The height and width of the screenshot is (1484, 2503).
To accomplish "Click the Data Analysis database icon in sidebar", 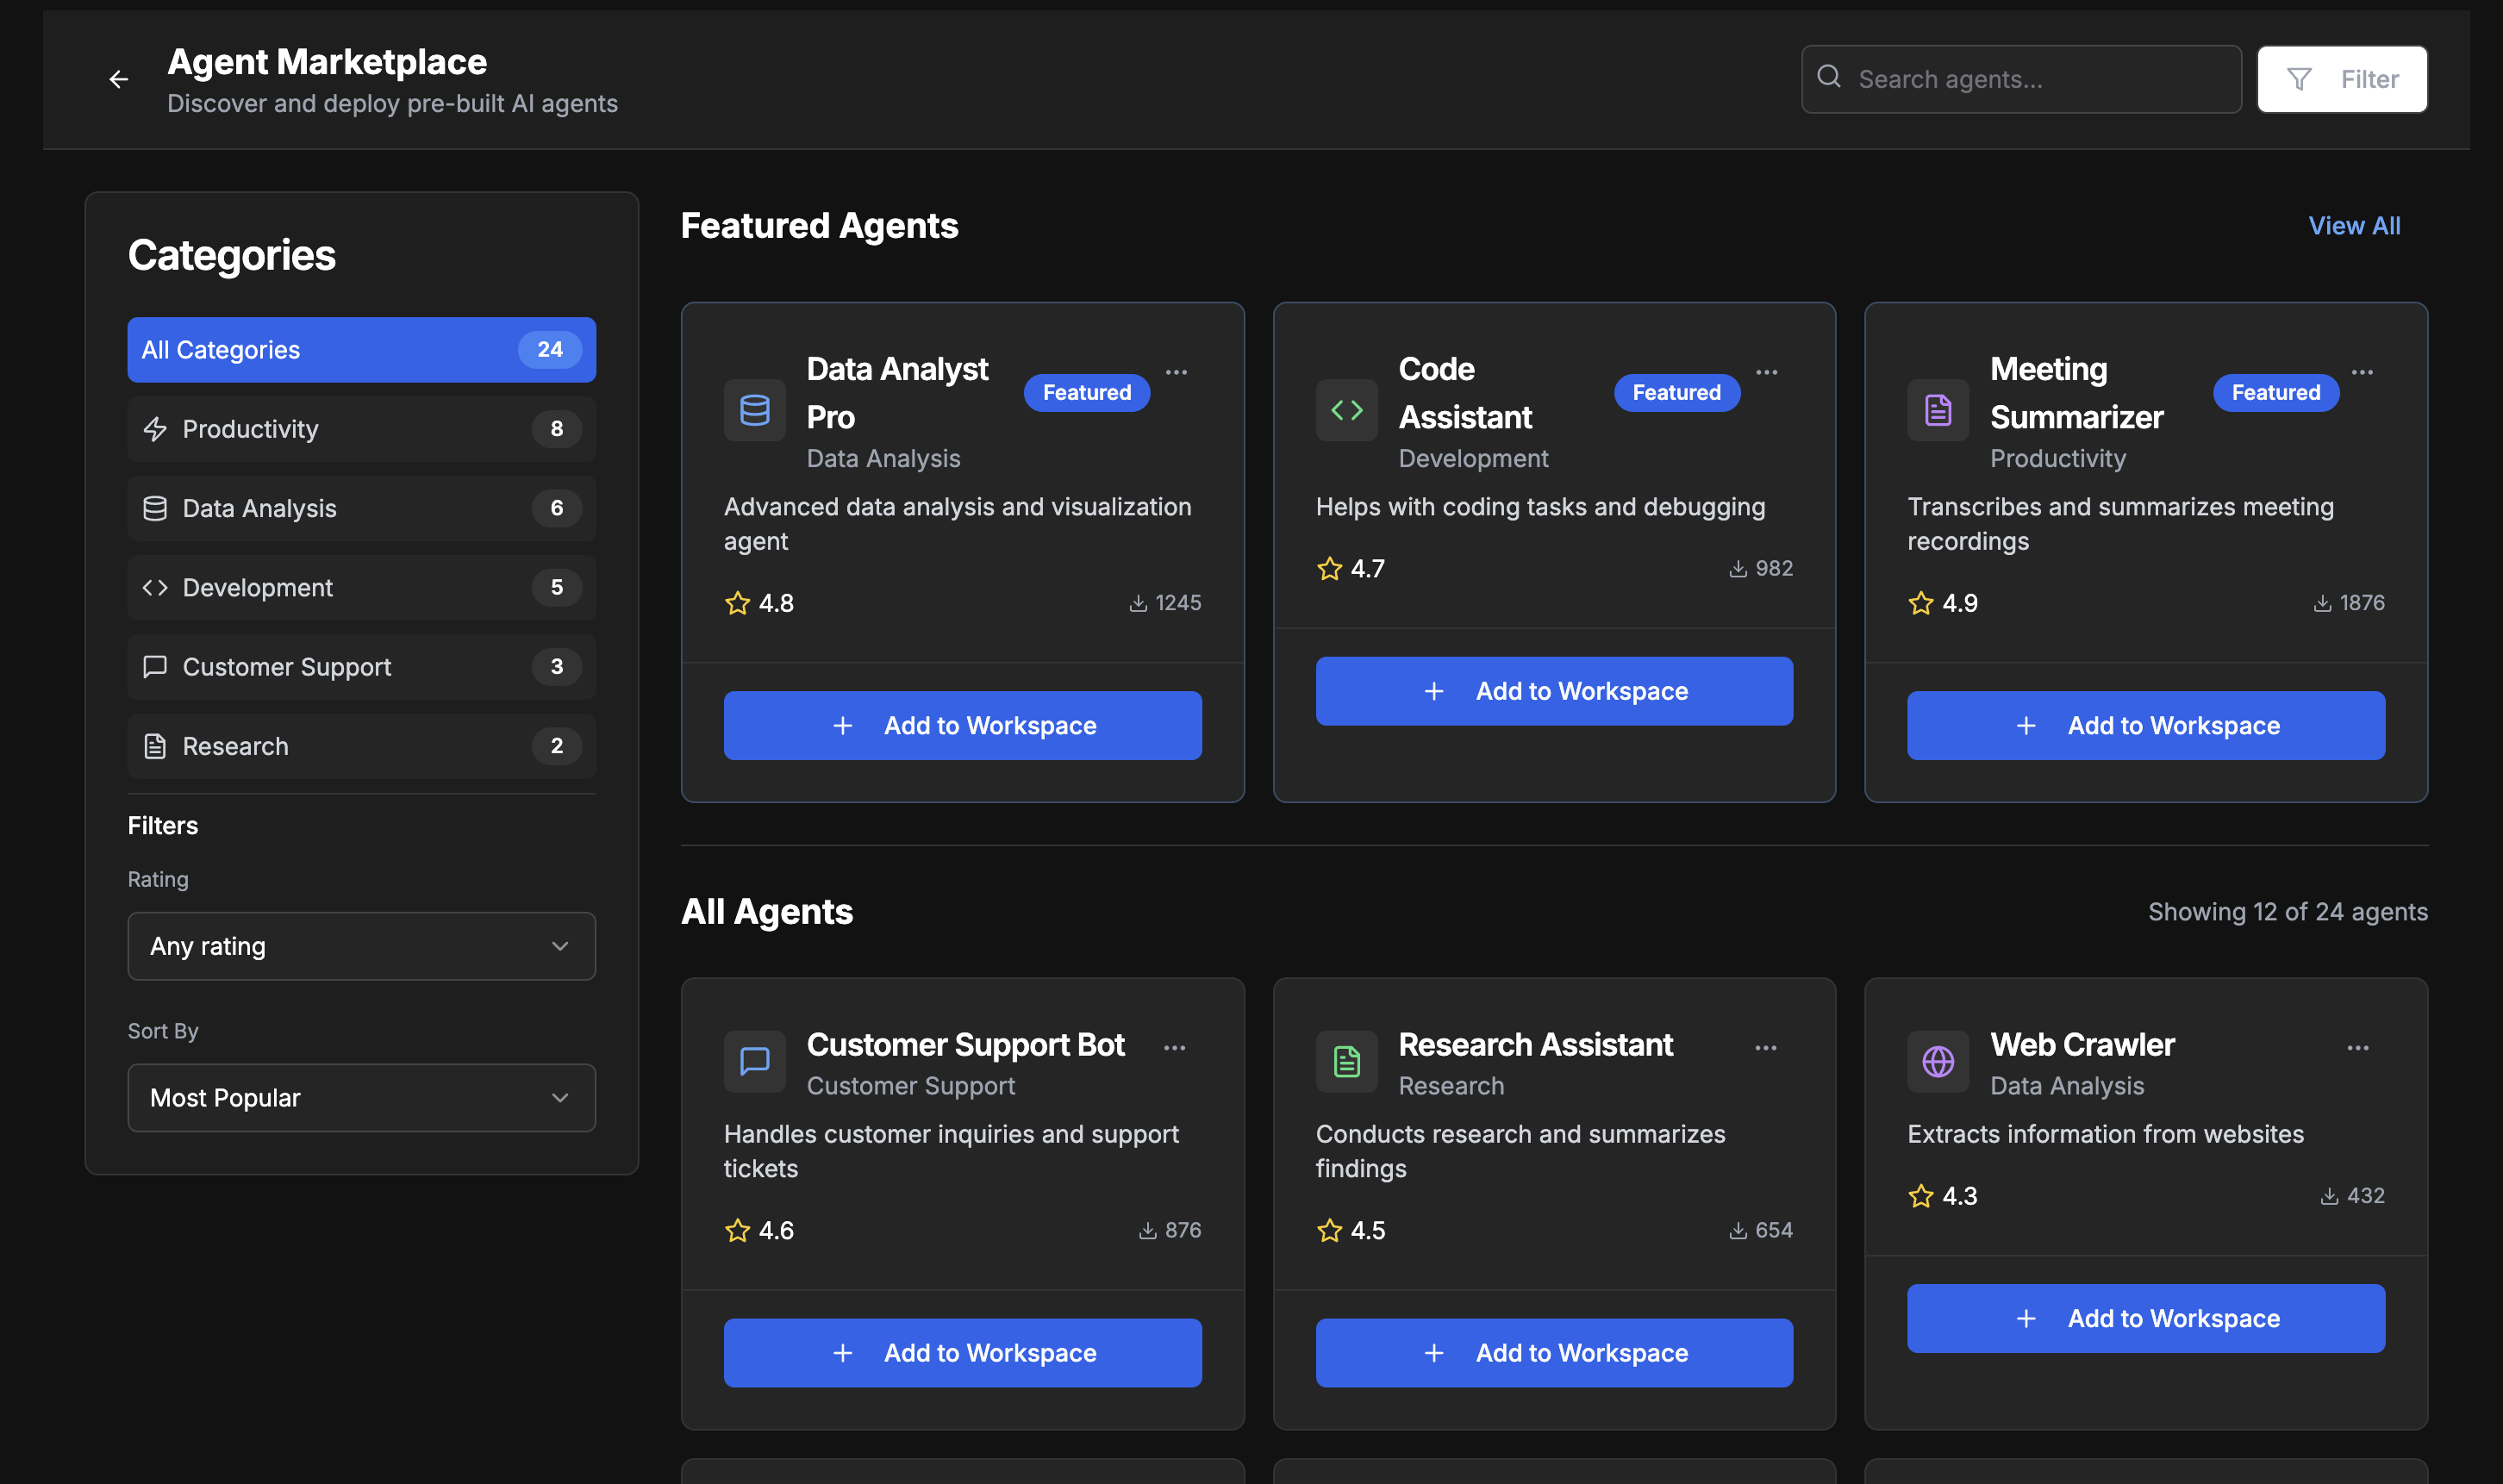I will click(156, 507).
